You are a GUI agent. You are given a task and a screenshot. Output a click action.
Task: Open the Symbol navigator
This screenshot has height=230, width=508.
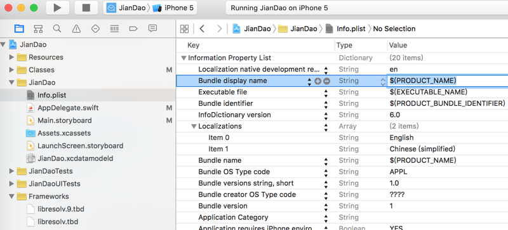(38, 29)
